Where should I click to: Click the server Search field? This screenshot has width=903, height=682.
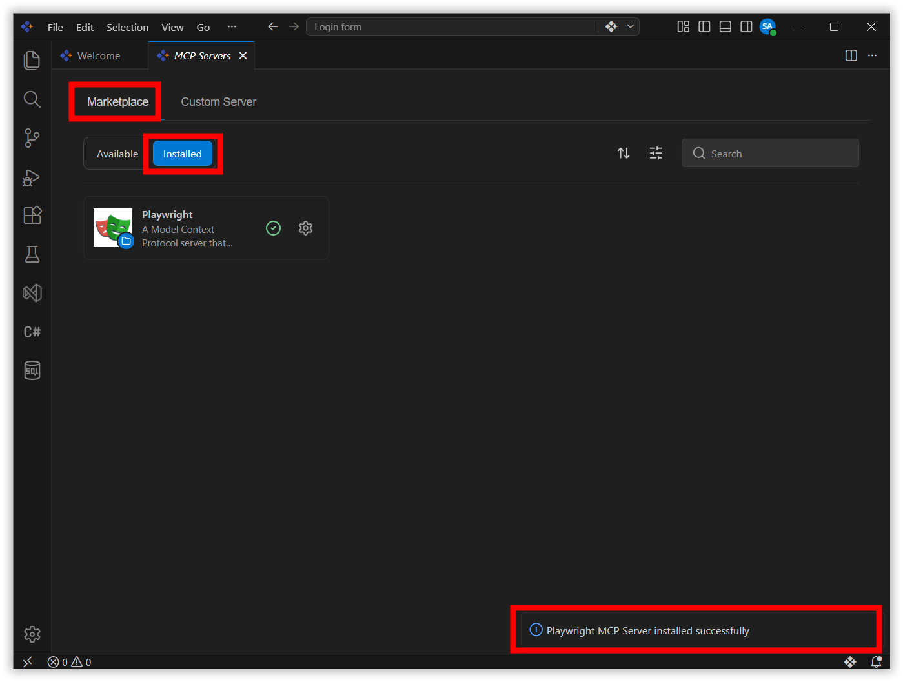[x=770, y=153]
